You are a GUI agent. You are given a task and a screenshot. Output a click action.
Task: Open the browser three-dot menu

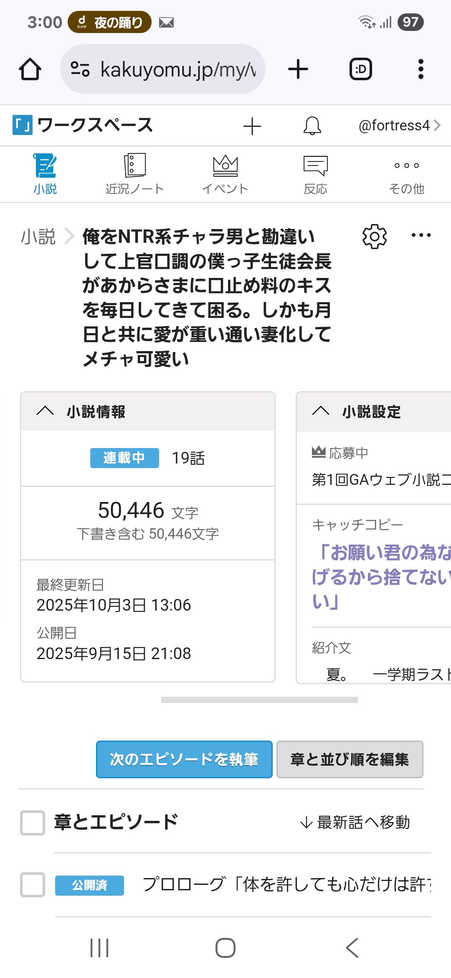pos(421,69)
